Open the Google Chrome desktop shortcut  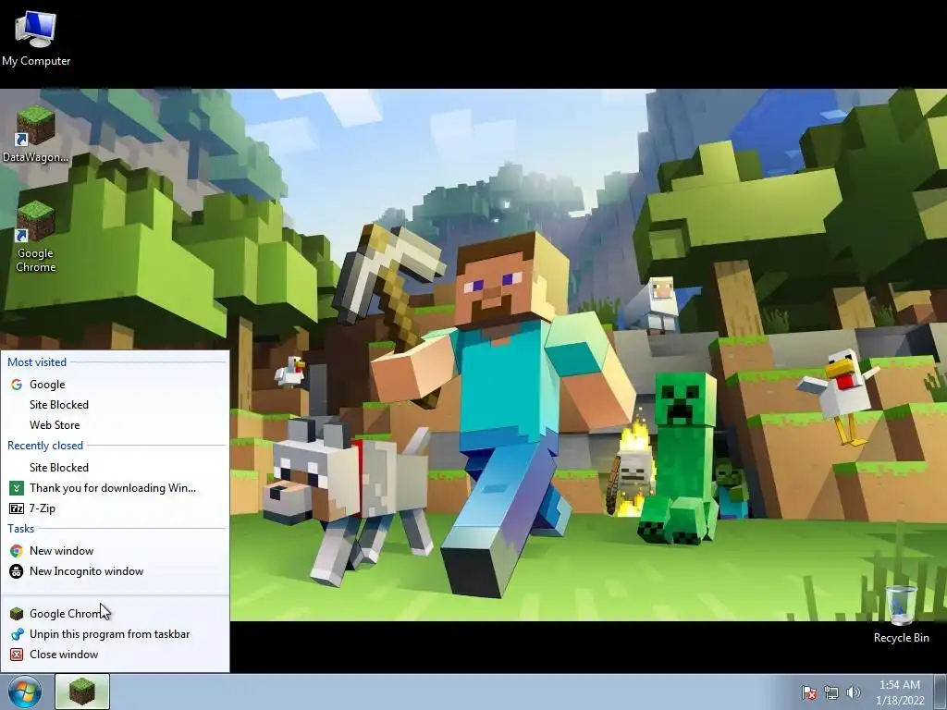[36, 237]
